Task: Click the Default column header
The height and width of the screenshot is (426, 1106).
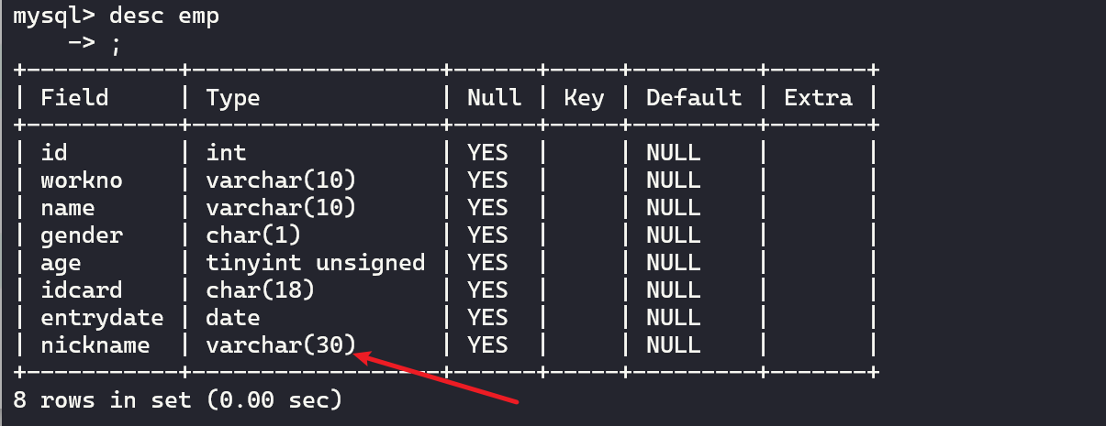Action: tap(694, 98)
